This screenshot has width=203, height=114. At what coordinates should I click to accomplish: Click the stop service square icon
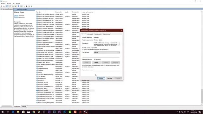click(27, 6)
